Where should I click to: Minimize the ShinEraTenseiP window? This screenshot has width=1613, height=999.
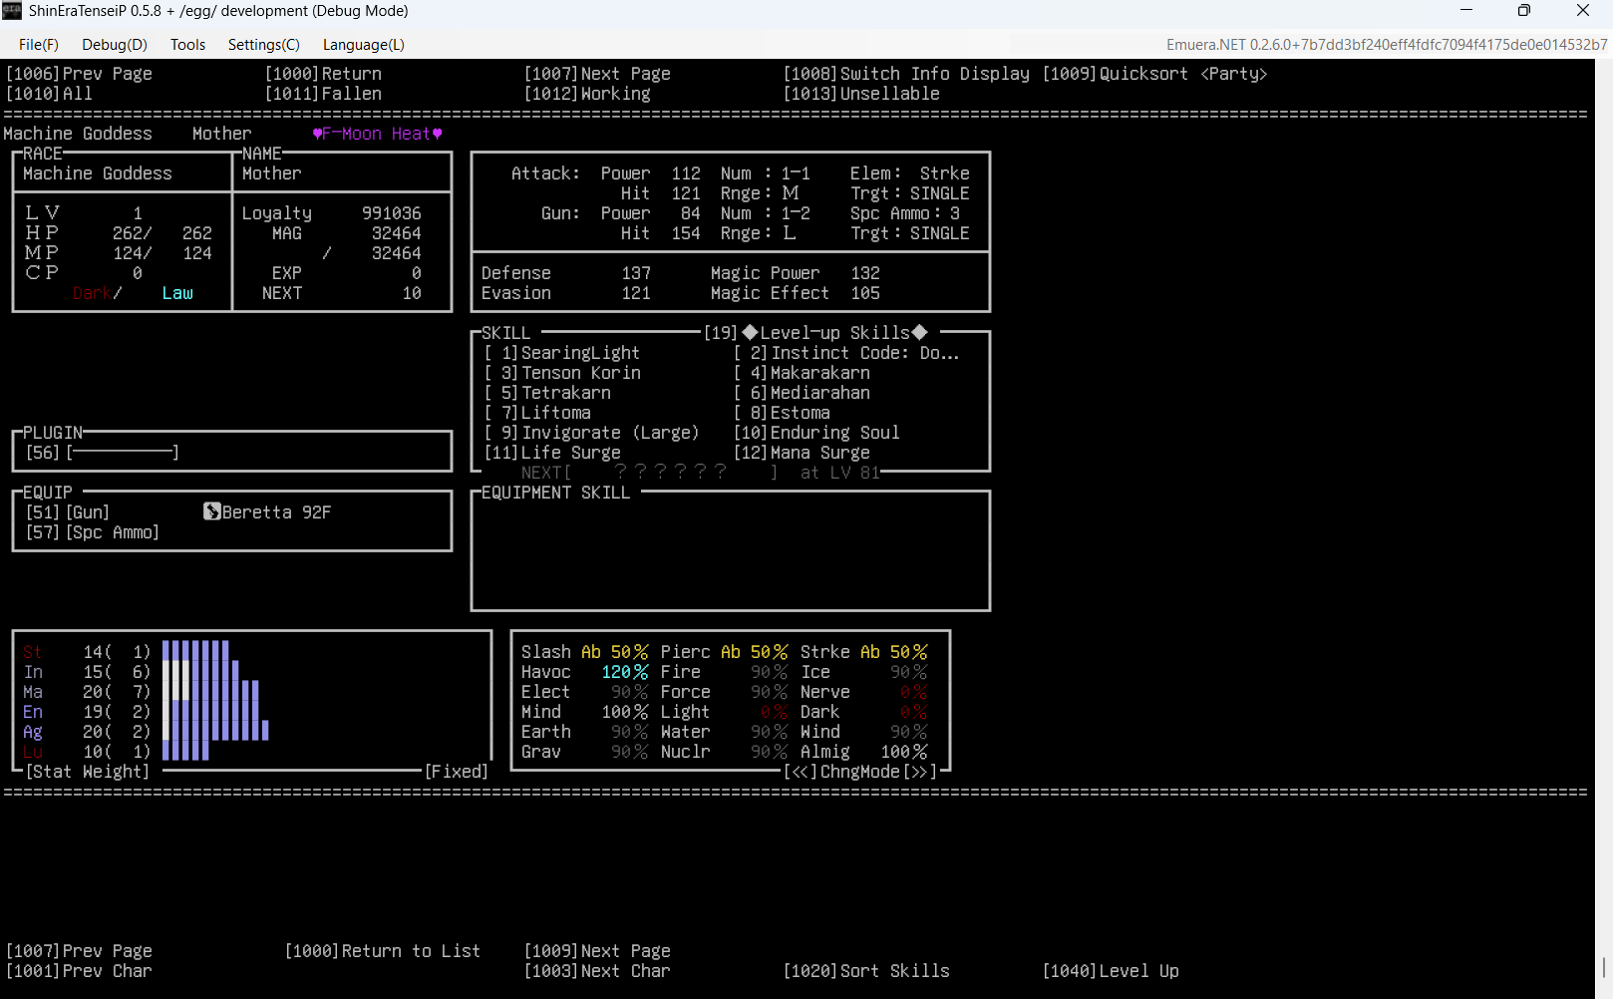click(1466, 11)
